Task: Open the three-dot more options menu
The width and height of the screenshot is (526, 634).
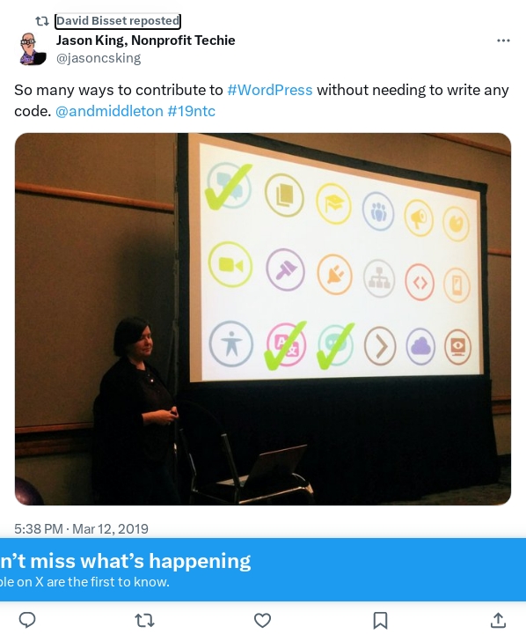Action: (x=503, y=41)
